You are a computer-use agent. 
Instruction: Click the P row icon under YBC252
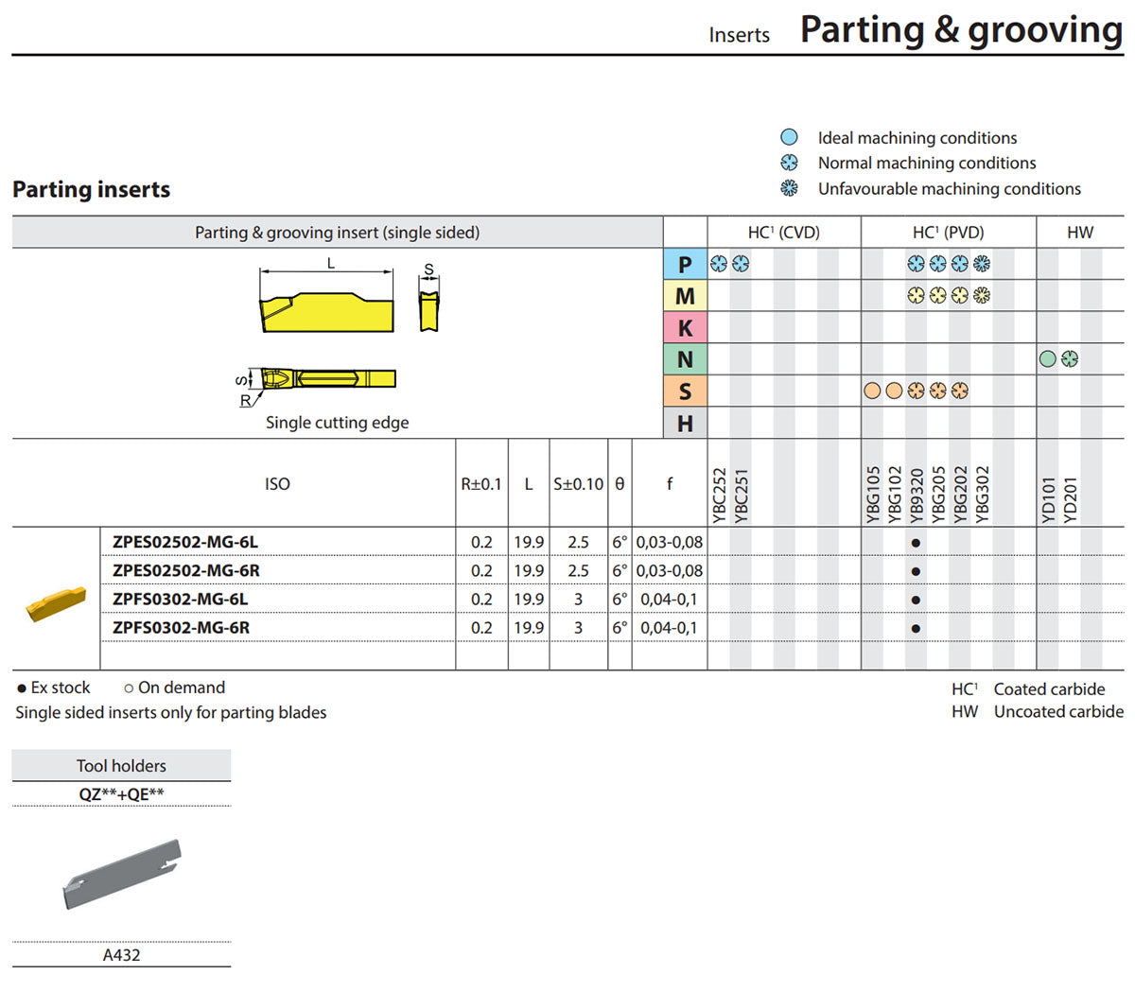719,264
